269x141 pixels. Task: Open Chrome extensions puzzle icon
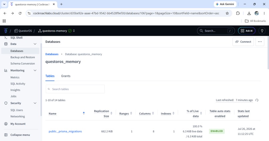point(238,13)
